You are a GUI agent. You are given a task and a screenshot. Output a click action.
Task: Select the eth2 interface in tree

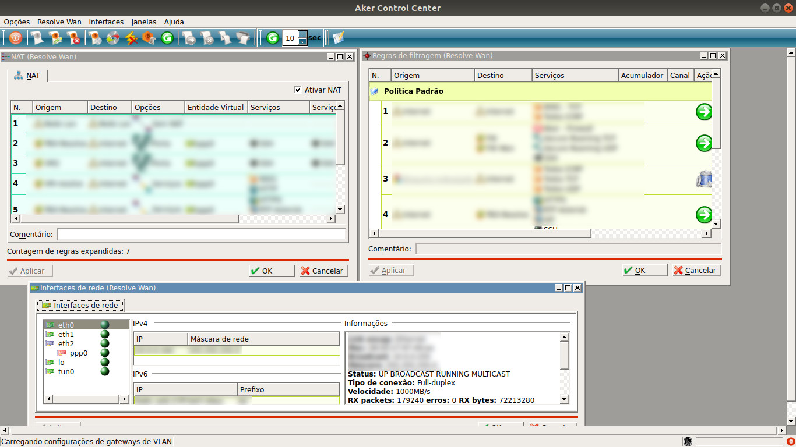[x=66, y=344]
